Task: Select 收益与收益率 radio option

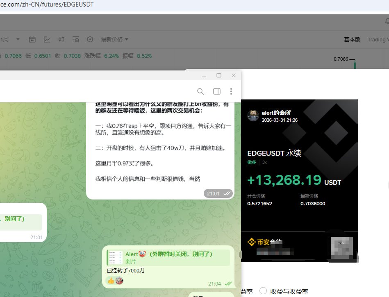Action: coord(263,290)
